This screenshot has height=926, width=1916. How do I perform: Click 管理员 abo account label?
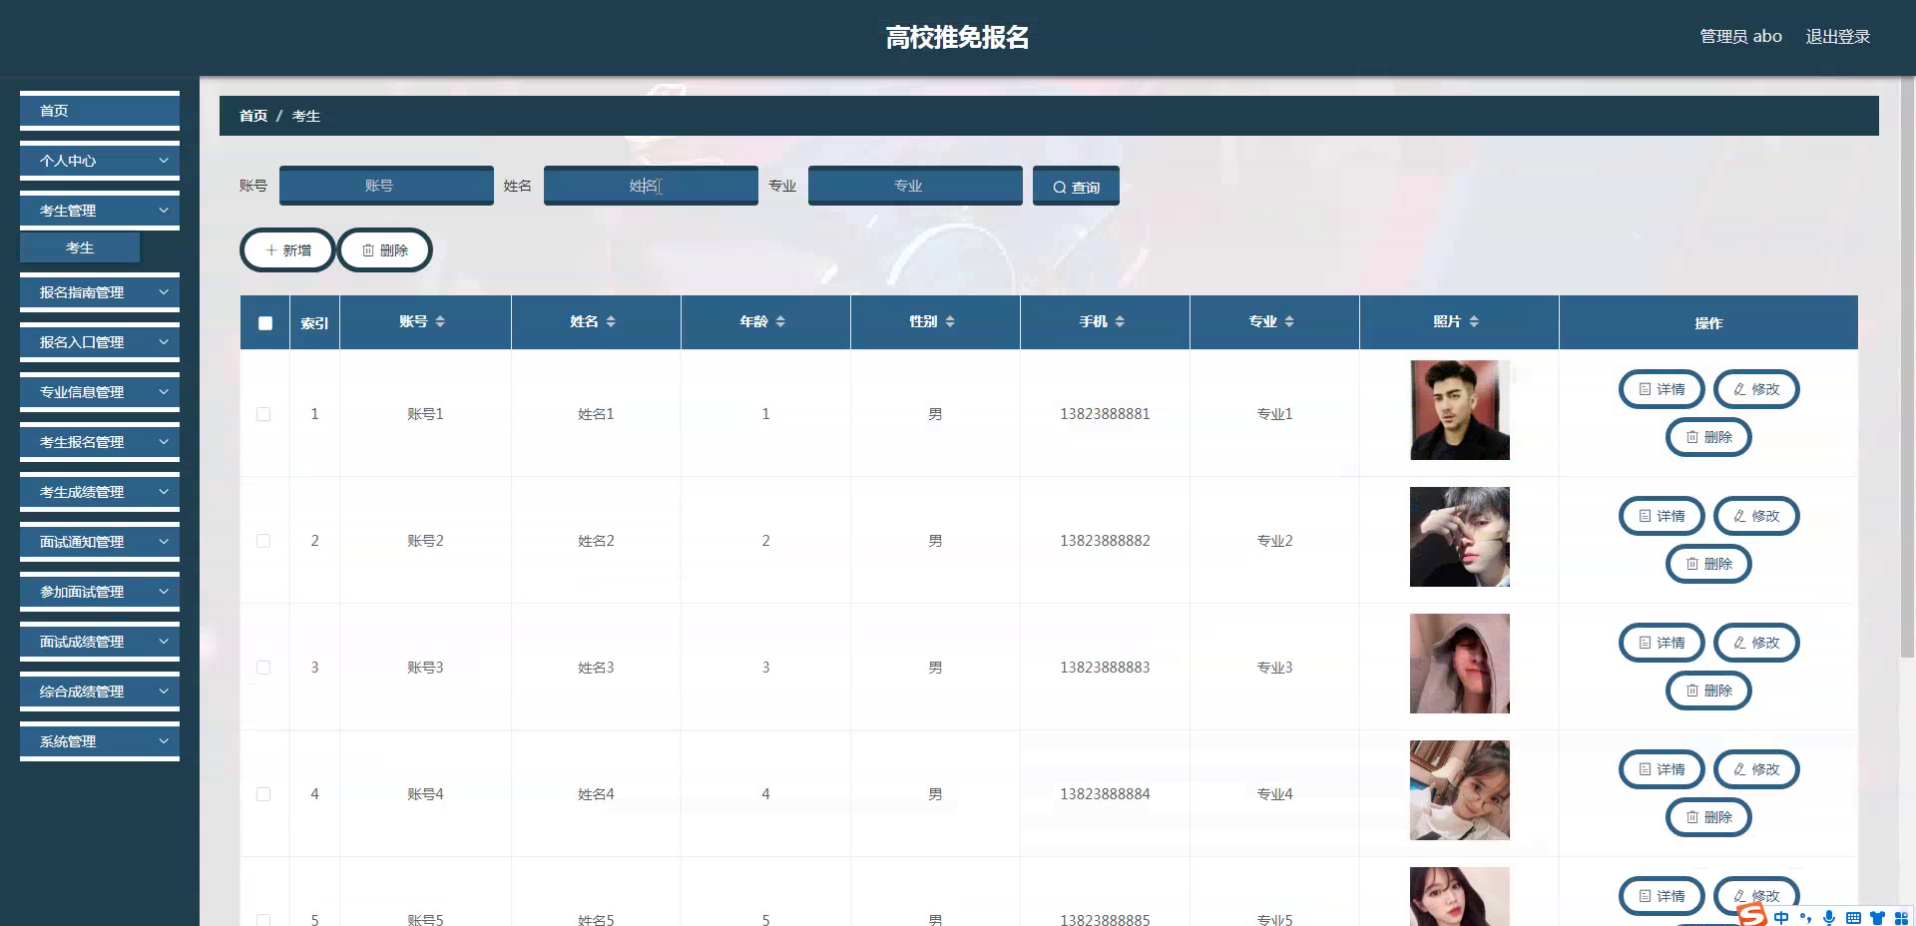[x=1740, y=36]
